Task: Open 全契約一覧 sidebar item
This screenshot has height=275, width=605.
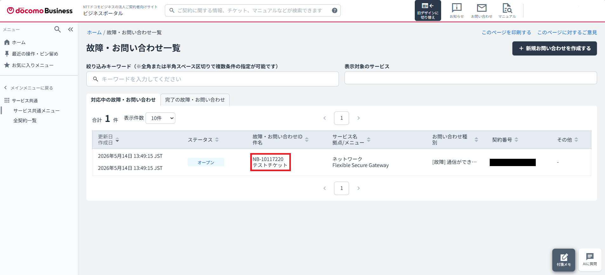Action: point(25,120)
